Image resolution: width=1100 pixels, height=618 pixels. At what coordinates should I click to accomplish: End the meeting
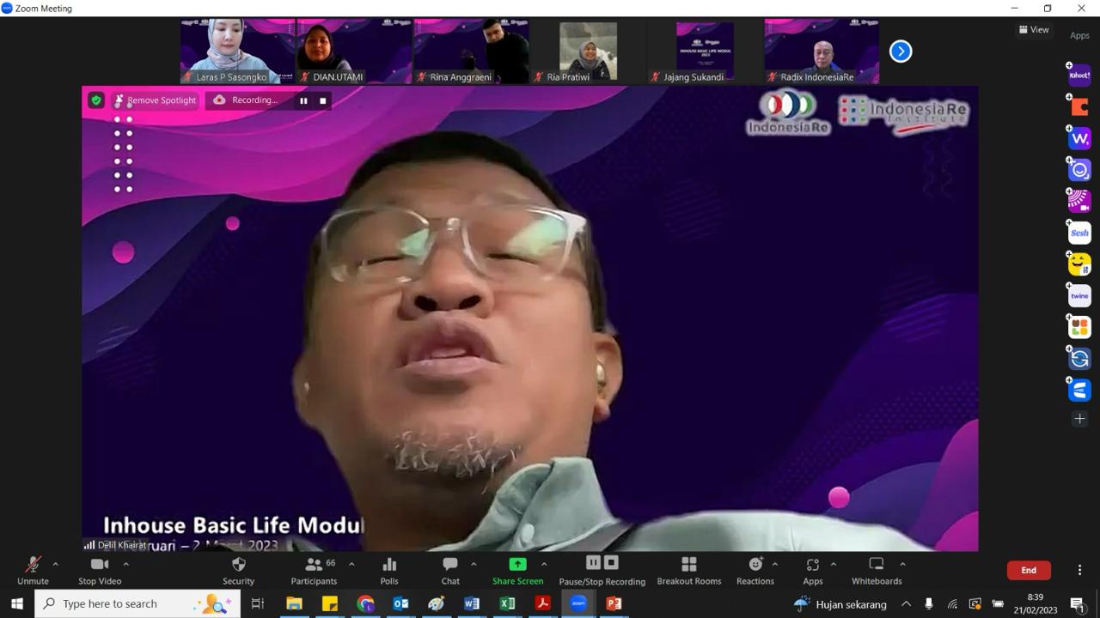(x=1029, y=570)
